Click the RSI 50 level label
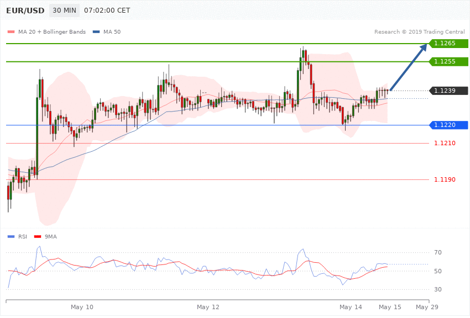The height and width of the screenshot is (318, 470). (438, 271)
